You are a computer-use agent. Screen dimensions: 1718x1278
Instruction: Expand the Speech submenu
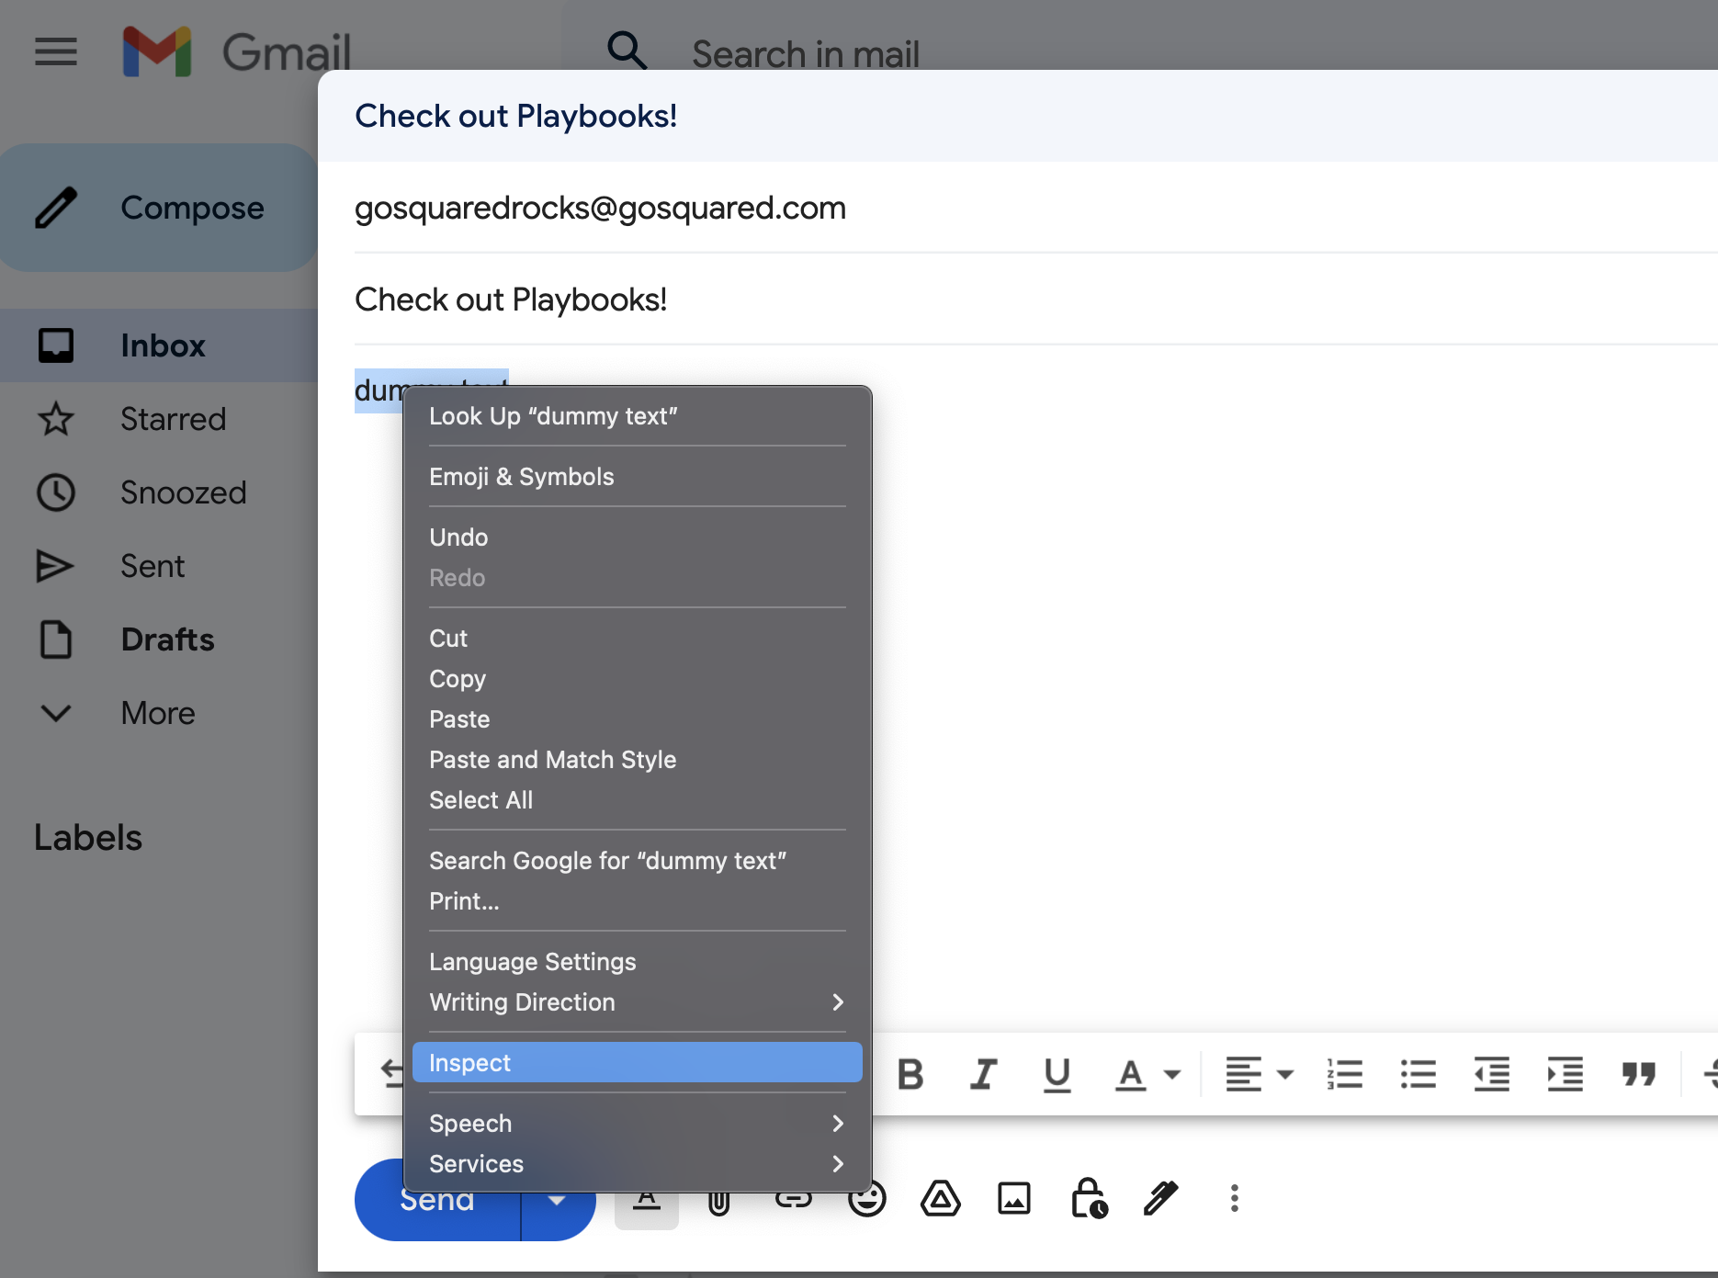638,1124
